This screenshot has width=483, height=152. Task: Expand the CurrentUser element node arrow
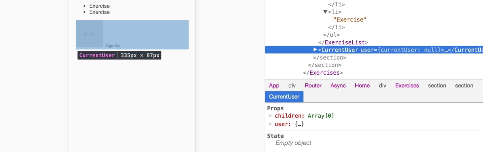(315, 50)
